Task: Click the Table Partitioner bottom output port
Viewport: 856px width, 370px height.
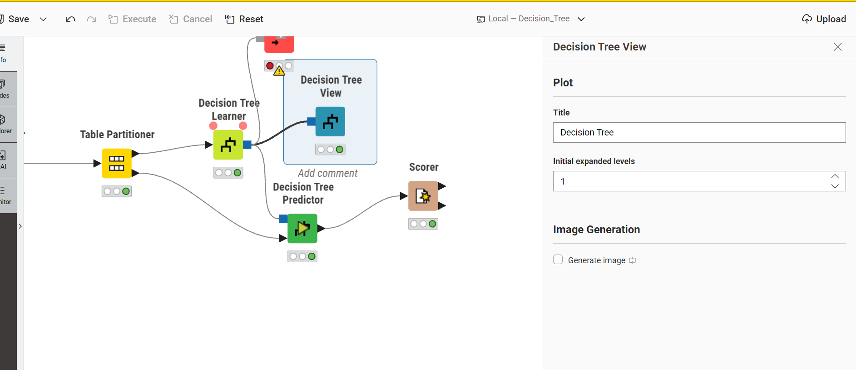Action: pos(135,173)
